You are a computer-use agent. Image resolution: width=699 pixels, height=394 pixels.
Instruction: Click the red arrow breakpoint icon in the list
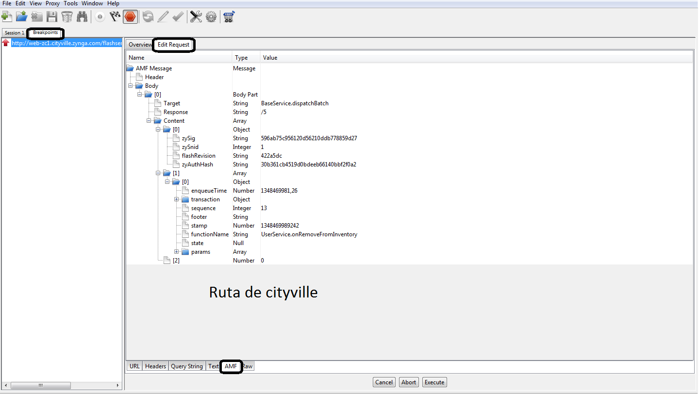click(x=6, y=43)
